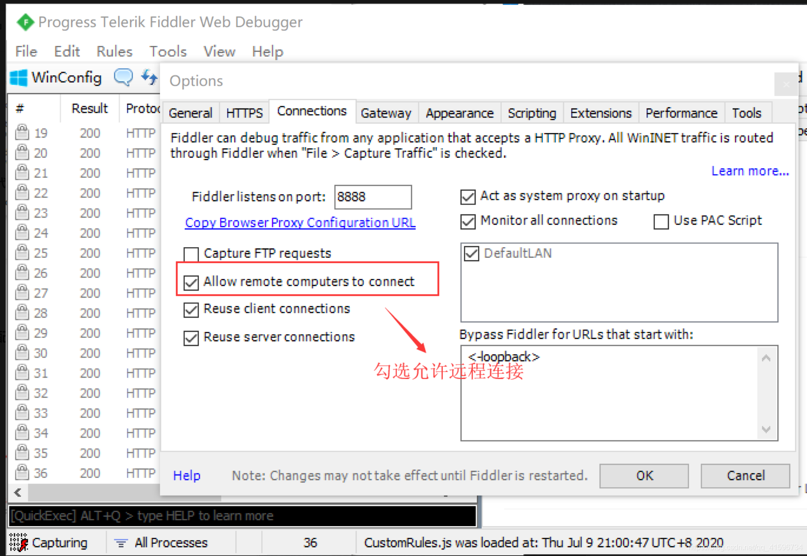Open the Appearance tab

coord(460,113)
